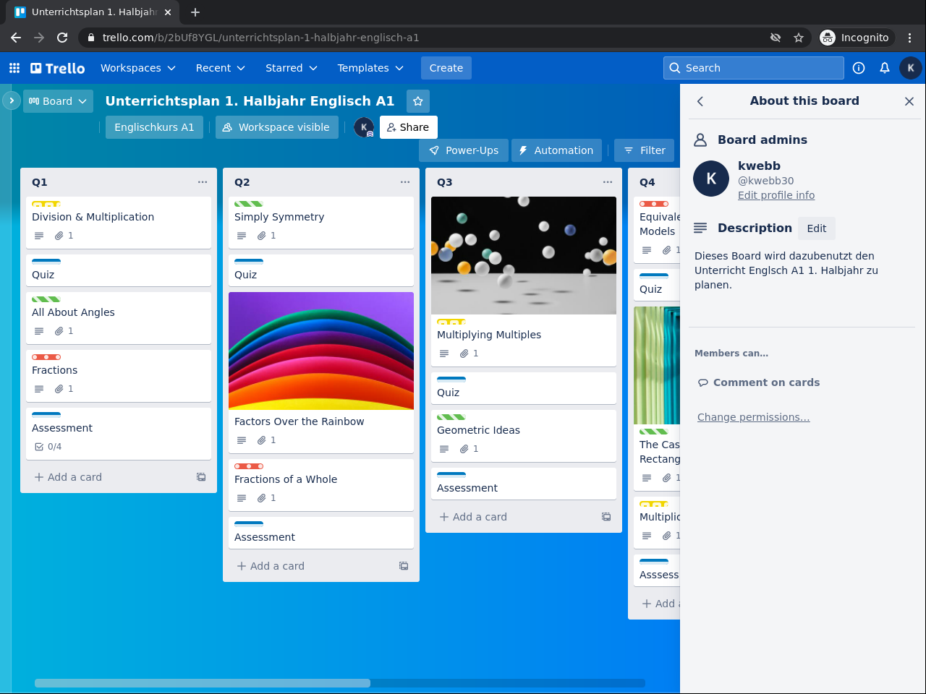Create card from template in Q1
Viewport: 926px width, 694px height.
click(201, 477)
